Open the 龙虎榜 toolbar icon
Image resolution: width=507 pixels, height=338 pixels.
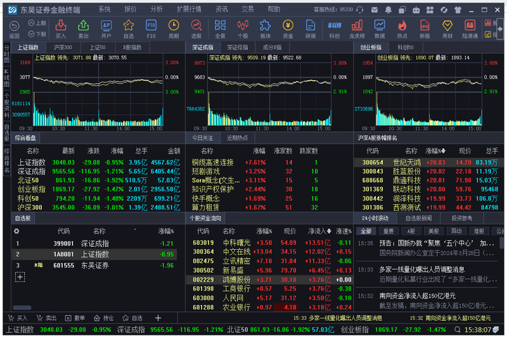[x=357, y=28]
